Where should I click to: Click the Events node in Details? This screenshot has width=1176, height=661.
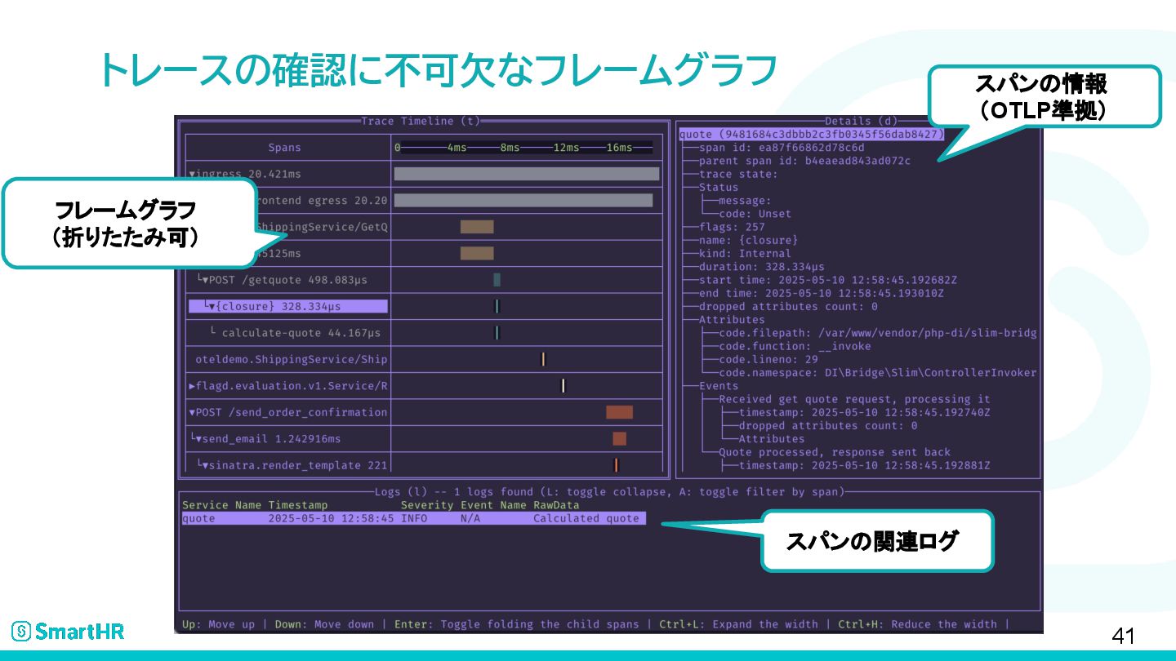tap(719, 386)
